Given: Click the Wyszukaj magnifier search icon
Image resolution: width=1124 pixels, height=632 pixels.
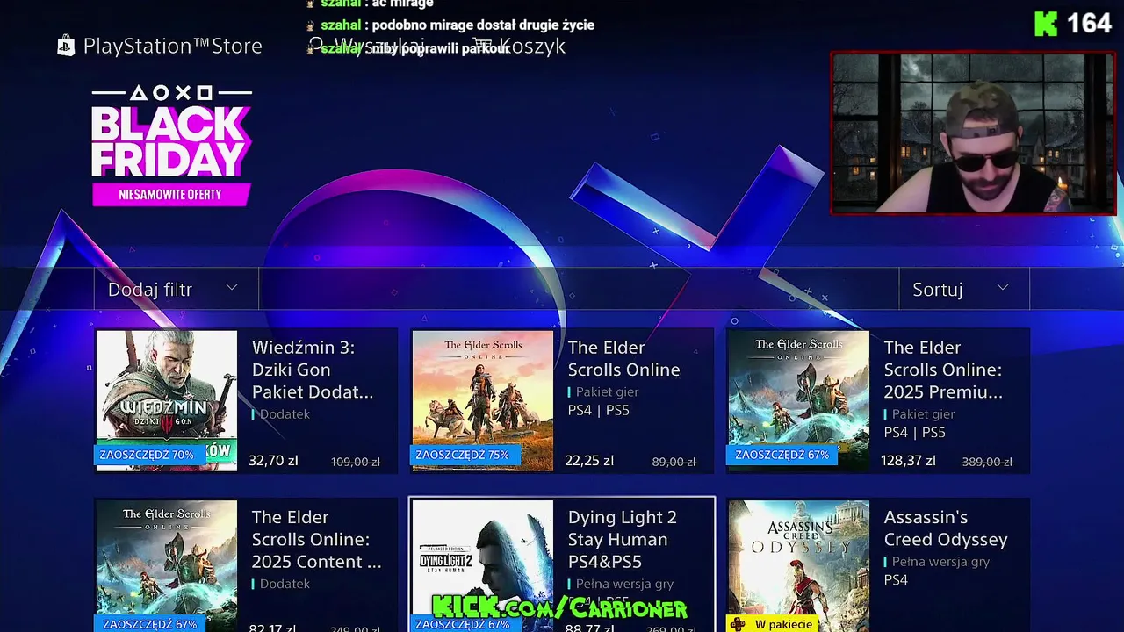Looking at the screenshot, I should coord(316,45).
